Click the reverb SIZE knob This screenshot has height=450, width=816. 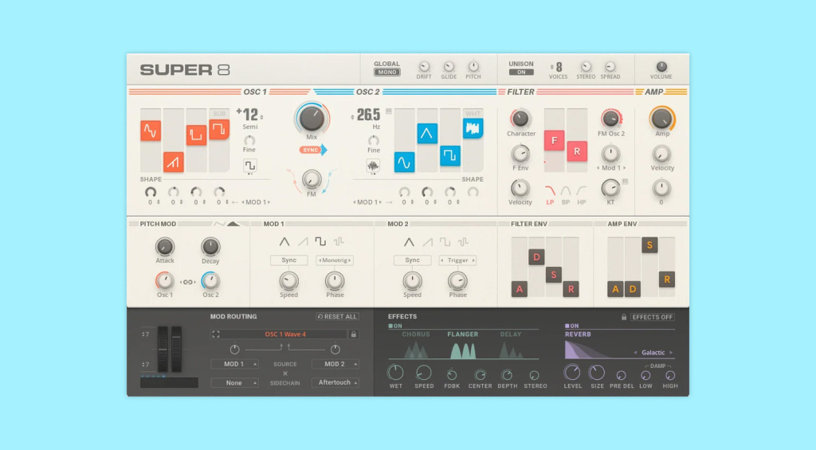click(596, 373)
